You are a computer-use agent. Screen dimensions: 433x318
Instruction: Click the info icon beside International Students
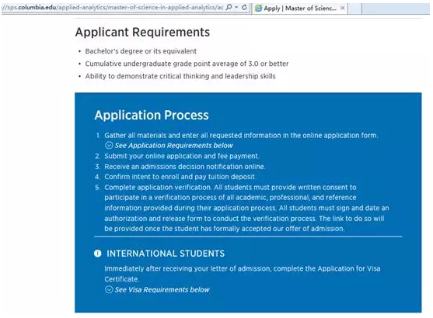(97, 254)
